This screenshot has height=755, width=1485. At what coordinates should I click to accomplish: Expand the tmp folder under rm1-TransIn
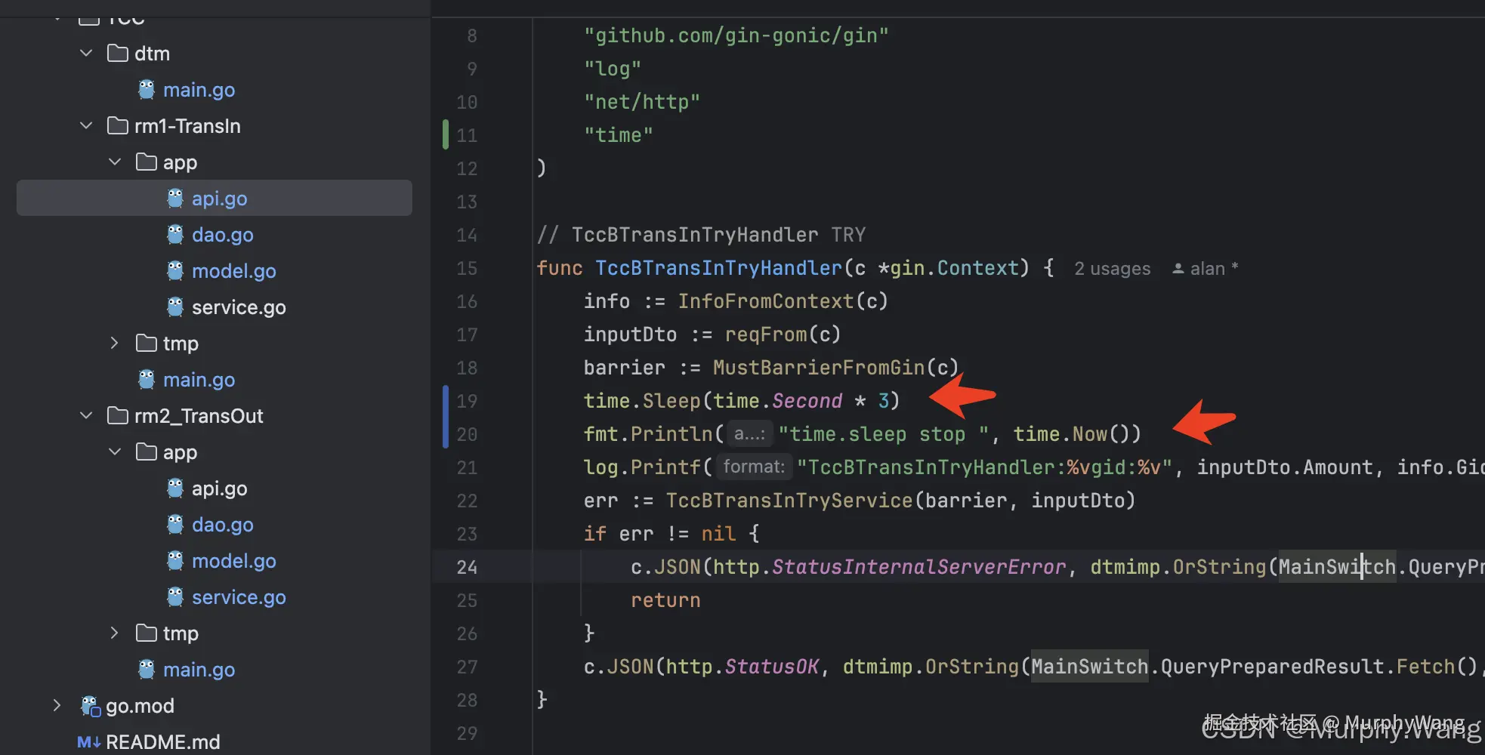coord(115,344)
